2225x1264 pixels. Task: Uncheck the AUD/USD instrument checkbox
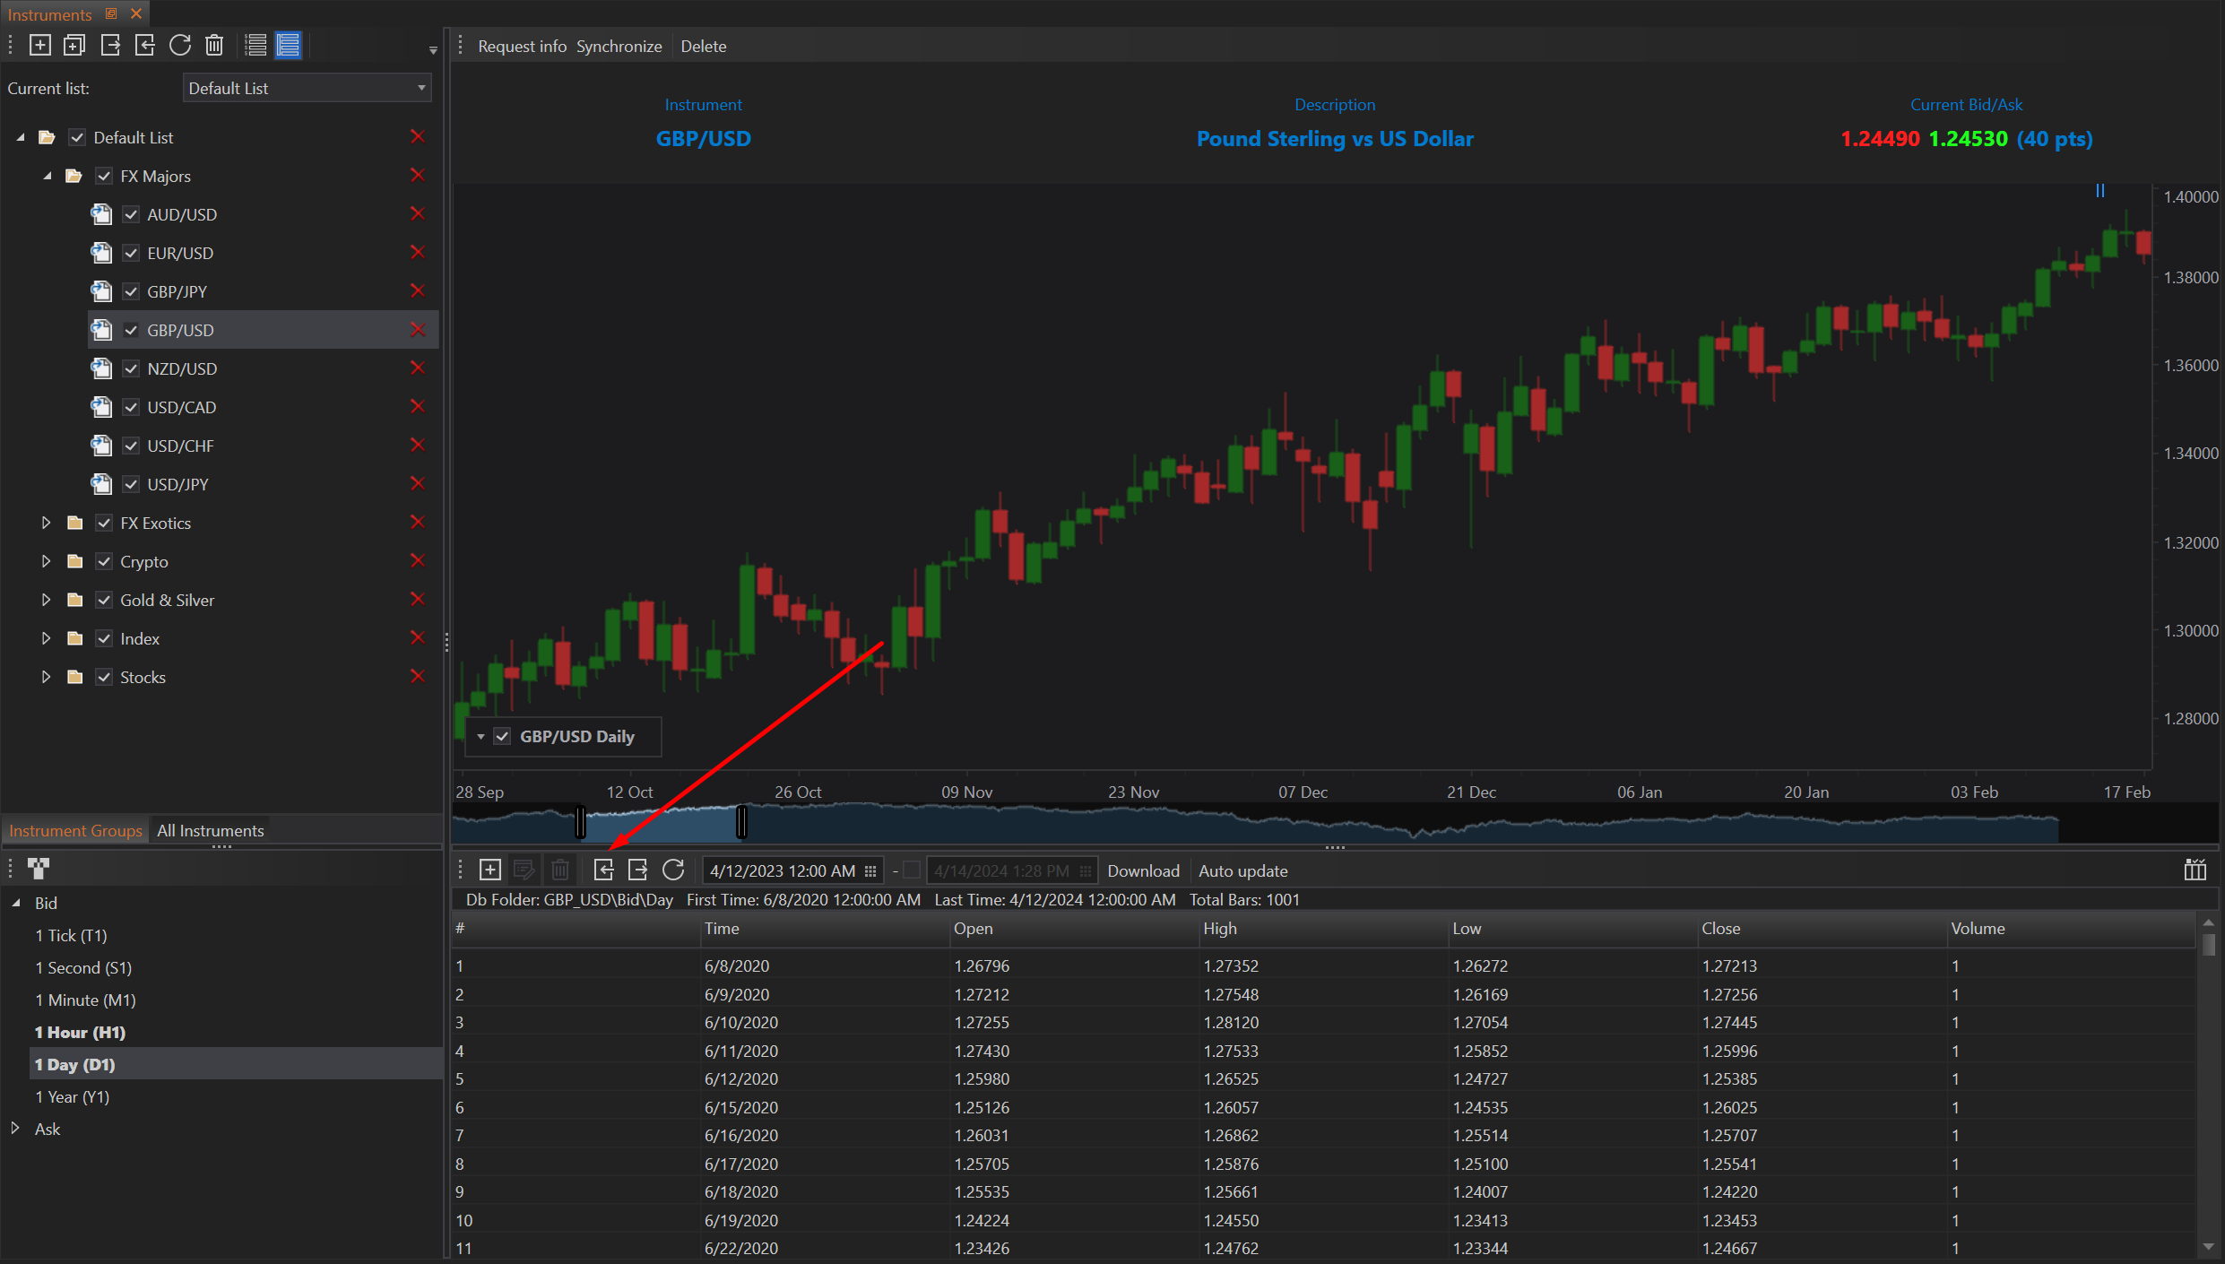131,214
